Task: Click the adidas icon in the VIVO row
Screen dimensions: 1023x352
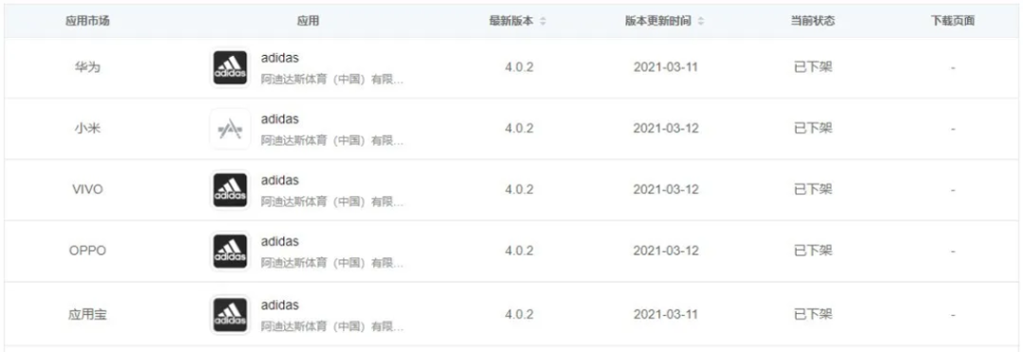Action: click(229, 189)
